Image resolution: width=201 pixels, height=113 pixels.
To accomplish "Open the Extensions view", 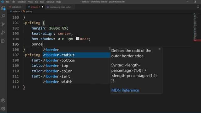I will pyautogui.click(x=3, y=41).
